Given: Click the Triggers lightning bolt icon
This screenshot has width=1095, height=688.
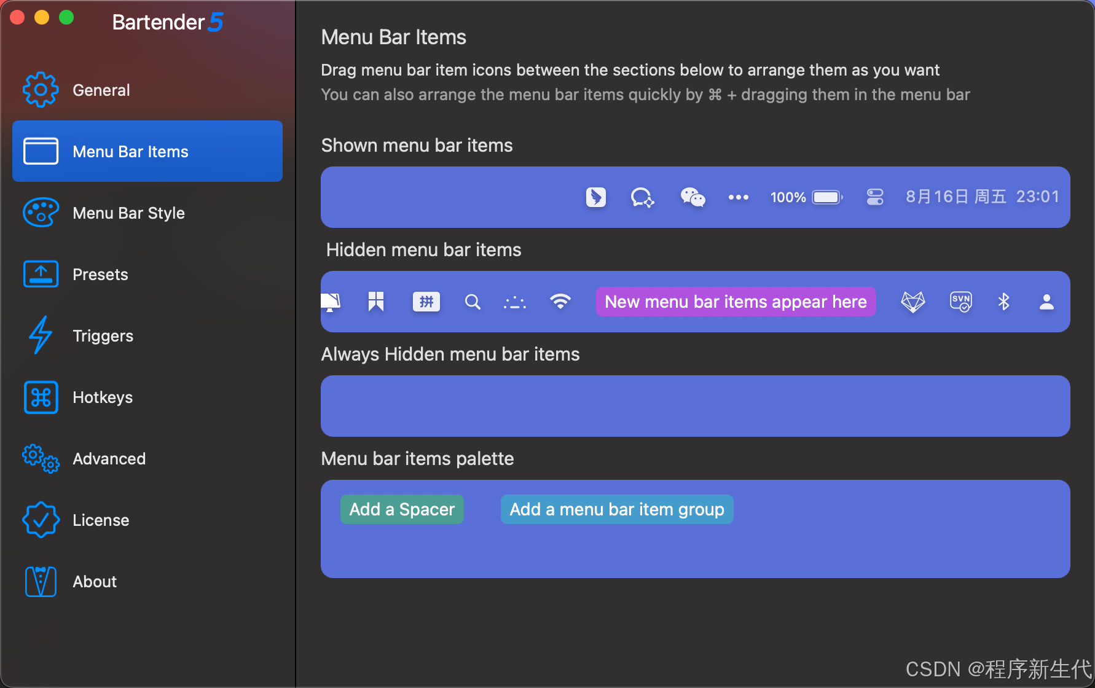Looking at the screenshot, I should (x=41, y=335).
